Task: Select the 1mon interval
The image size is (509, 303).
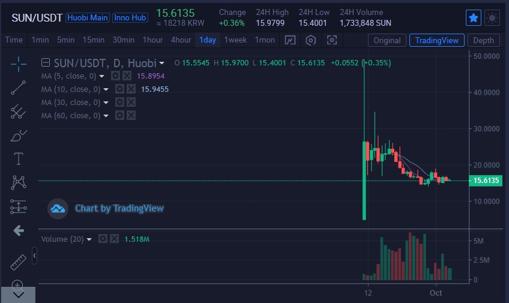Action: tap(265, 40)
